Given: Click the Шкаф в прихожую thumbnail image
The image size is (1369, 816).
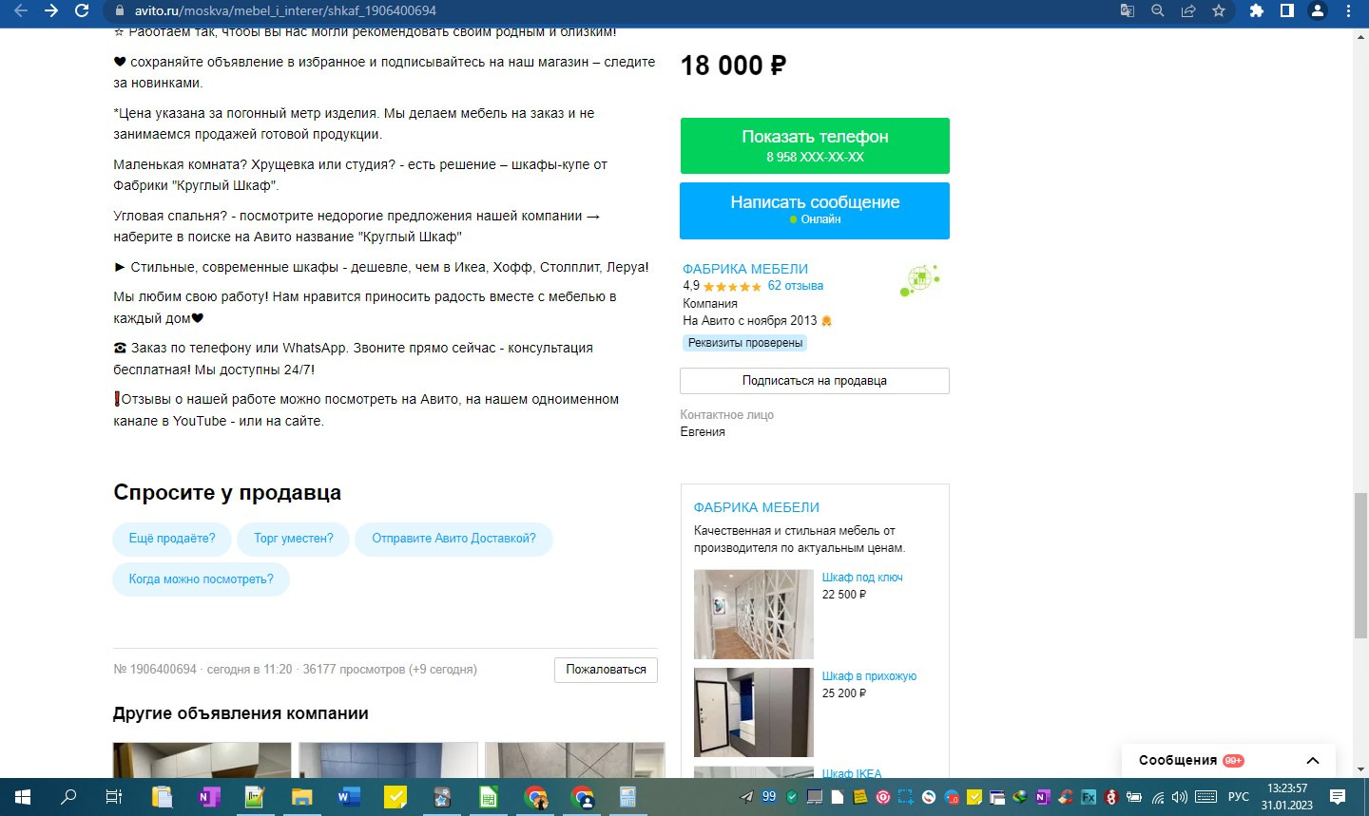Looking at the screenshot, I should click(x=754, y=712).
